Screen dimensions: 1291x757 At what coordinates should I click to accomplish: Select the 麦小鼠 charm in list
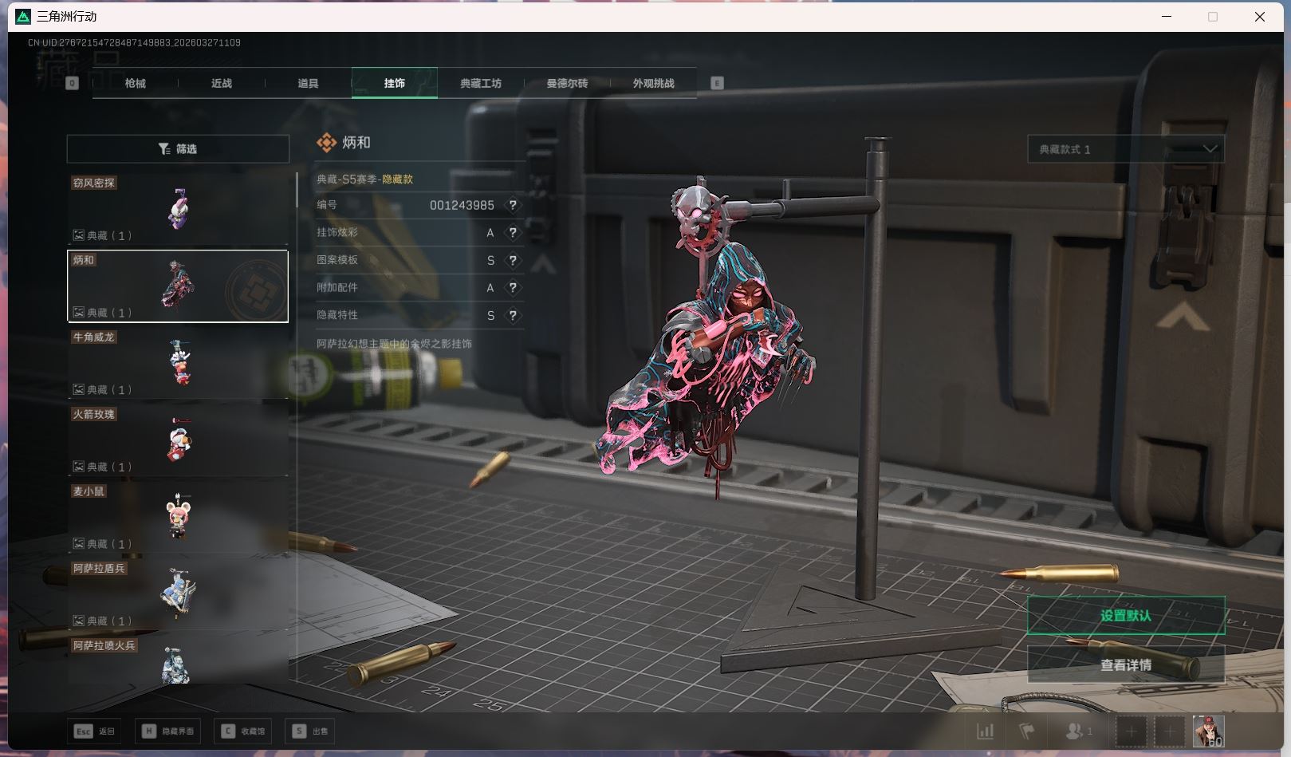(178, 517)
